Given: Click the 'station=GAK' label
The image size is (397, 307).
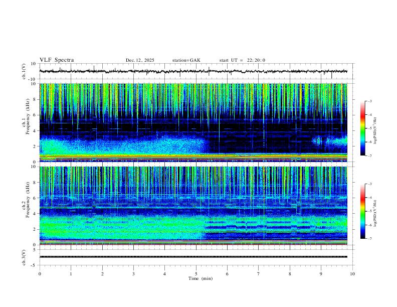Looking at the screenshot, I should (x=186, y=60).
